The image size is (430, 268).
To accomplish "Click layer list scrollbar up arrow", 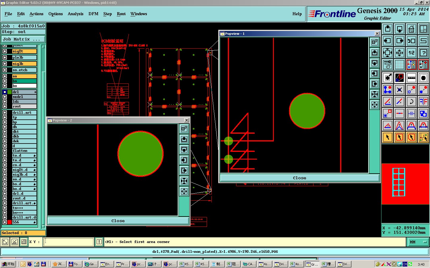I will [x=44, y=47].
